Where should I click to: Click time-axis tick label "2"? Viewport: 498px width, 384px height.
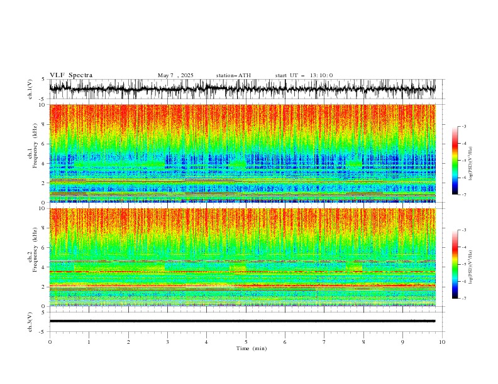[128, 342]
